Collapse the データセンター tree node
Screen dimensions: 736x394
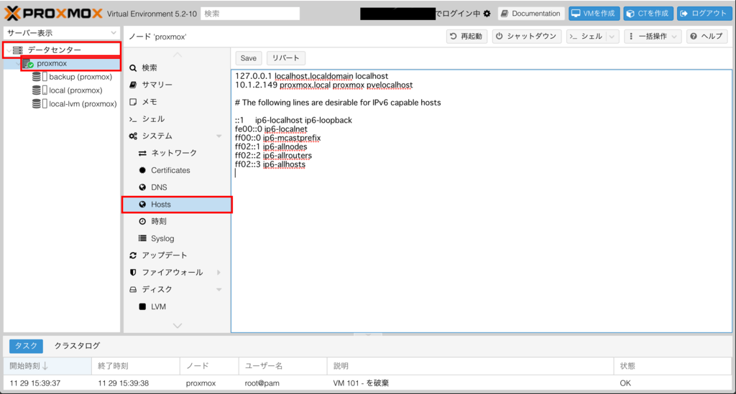tap(9, 50)
